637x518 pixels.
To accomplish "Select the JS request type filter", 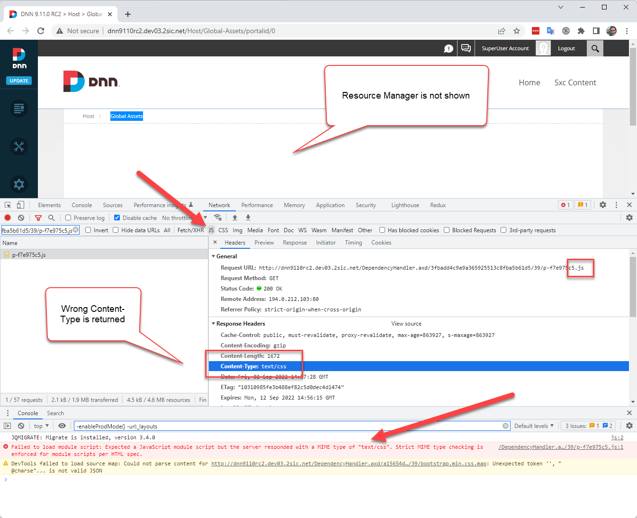I will coord(211,230).
